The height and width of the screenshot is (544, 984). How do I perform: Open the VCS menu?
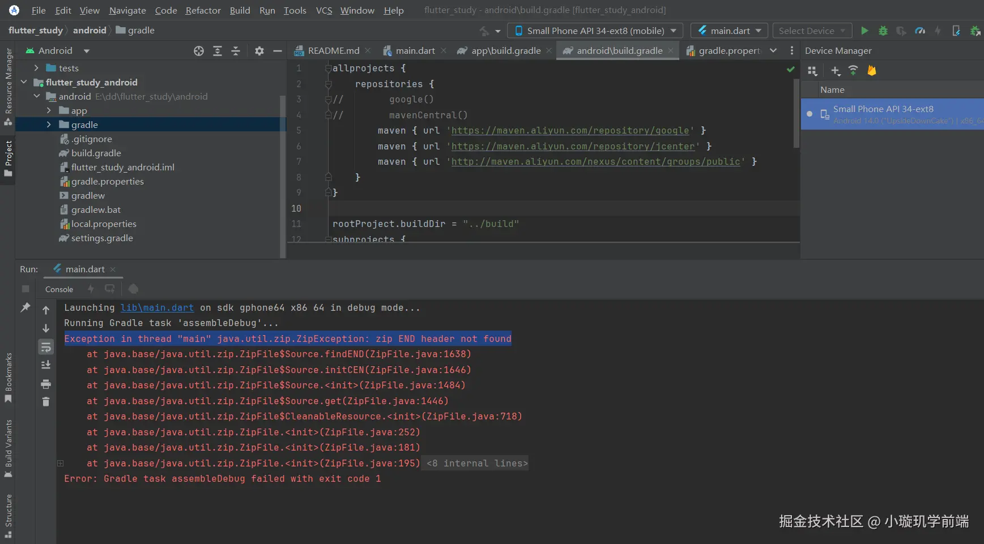(324, 10)
